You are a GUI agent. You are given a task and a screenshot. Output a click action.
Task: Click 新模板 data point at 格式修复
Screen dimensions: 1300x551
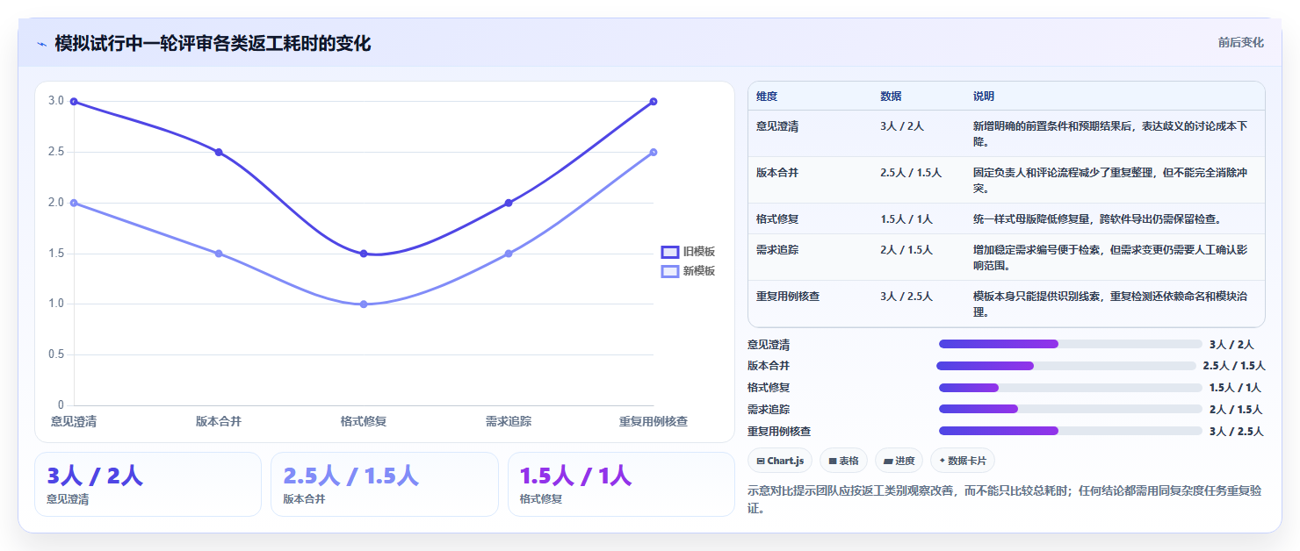(x=364, y=304)
